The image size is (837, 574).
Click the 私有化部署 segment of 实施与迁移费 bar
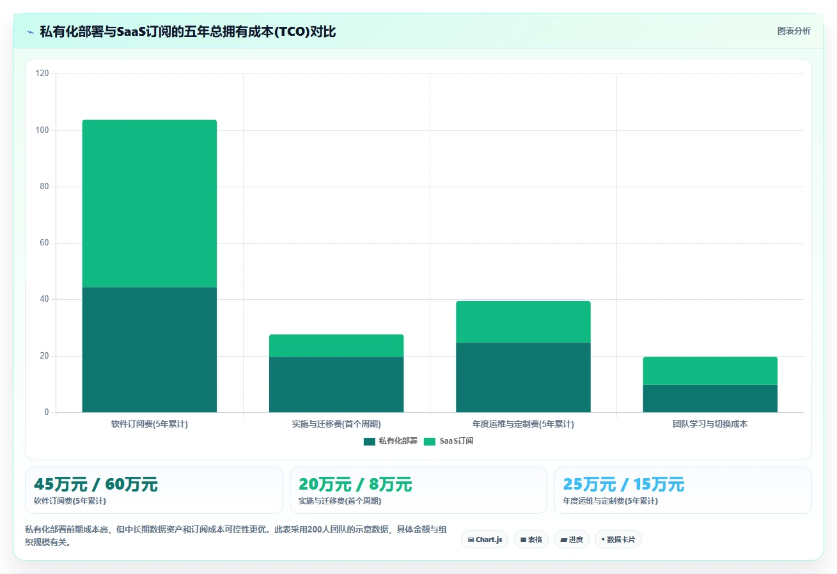tap(336, 385)
